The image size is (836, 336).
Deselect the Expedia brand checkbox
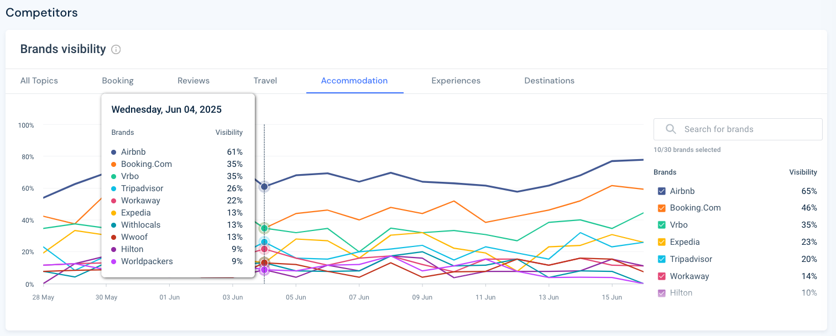coord(662,242)
